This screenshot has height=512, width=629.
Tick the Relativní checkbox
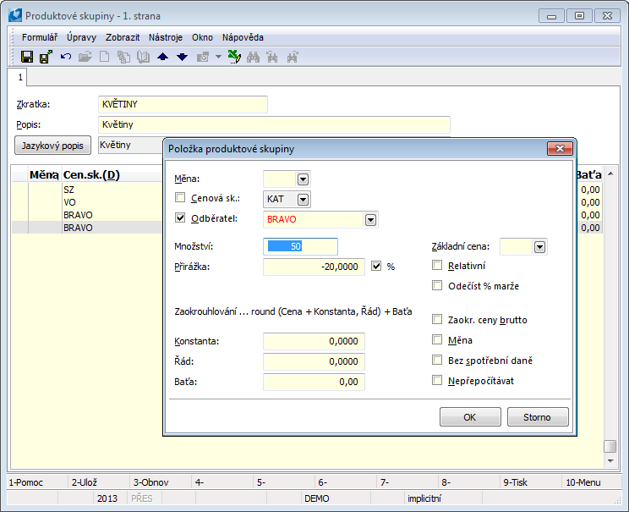point(437,266)
